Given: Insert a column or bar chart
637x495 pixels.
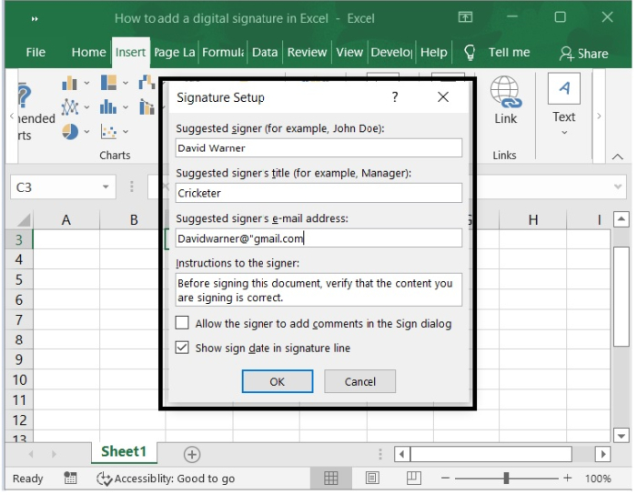Looking at the screenshot, I should click(x=69, y=83).
